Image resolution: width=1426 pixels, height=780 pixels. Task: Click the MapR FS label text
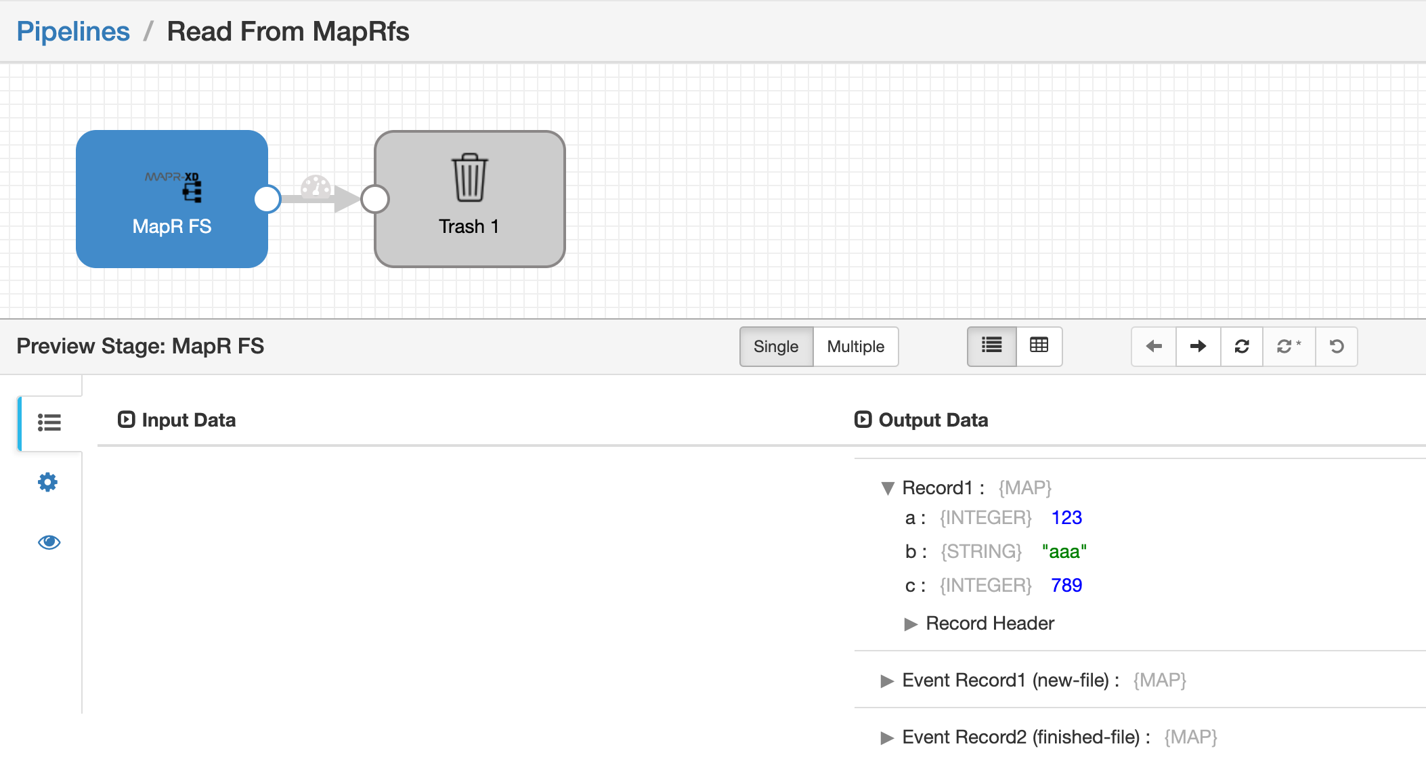click(x=172, y=226)
